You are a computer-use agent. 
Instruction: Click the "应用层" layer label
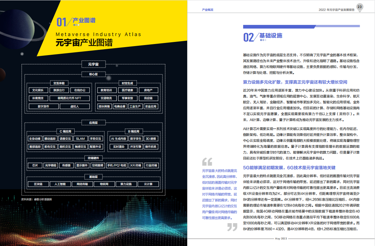93,123
